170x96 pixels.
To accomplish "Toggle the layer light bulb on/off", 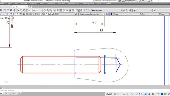I will (x=84, y=10).
